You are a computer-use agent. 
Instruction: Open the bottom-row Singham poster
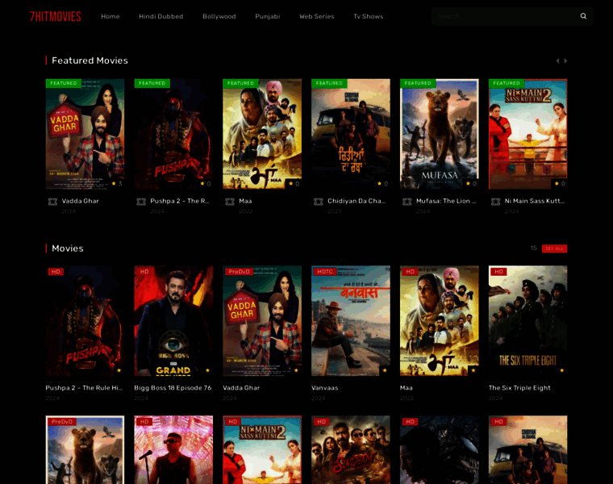tap(351, 449)
